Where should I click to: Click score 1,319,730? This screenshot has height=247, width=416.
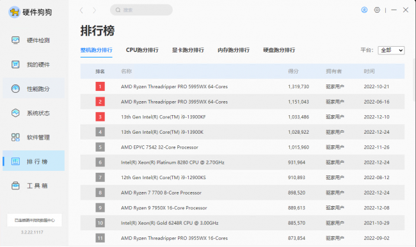click(x=298, y=86)
